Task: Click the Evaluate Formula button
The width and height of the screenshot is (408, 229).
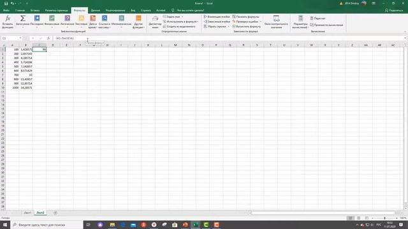Action: point(247,27)
